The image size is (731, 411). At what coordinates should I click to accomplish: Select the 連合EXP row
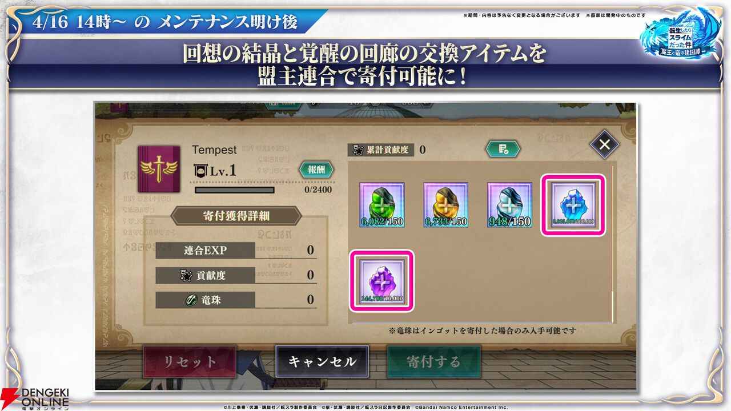click(x=236, y=250)
